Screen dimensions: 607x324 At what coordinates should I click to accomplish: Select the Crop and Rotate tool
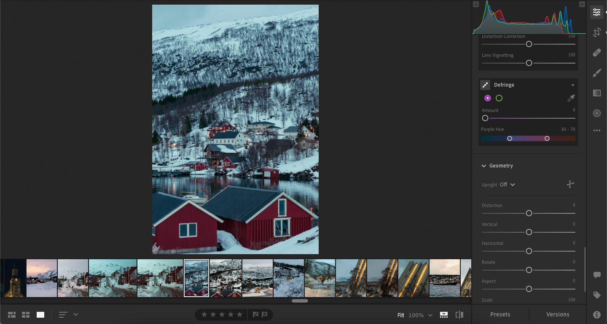click(596, 32)
